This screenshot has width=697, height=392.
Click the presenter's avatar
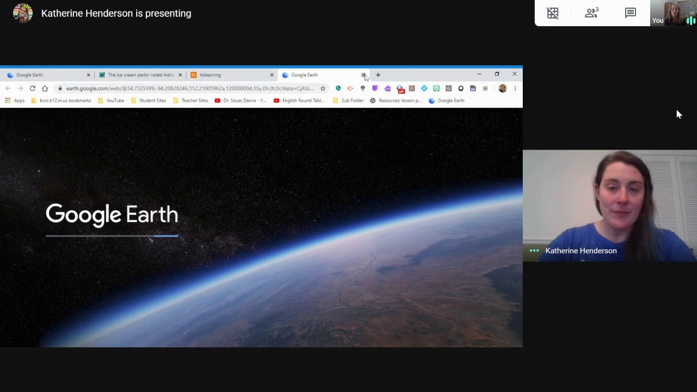coord(23,13)
